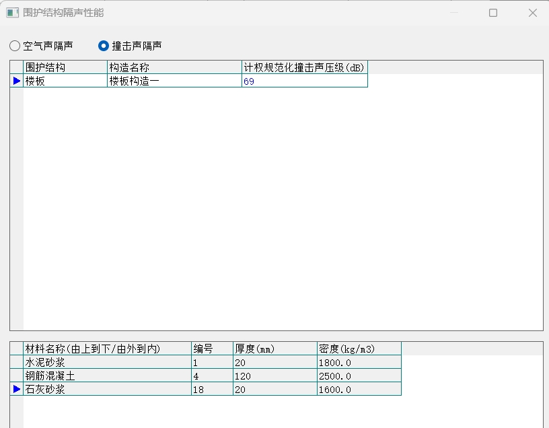Click the impact sound value 69 cell
This screenshot has width=549, height=428.
(x=304, y=81)
